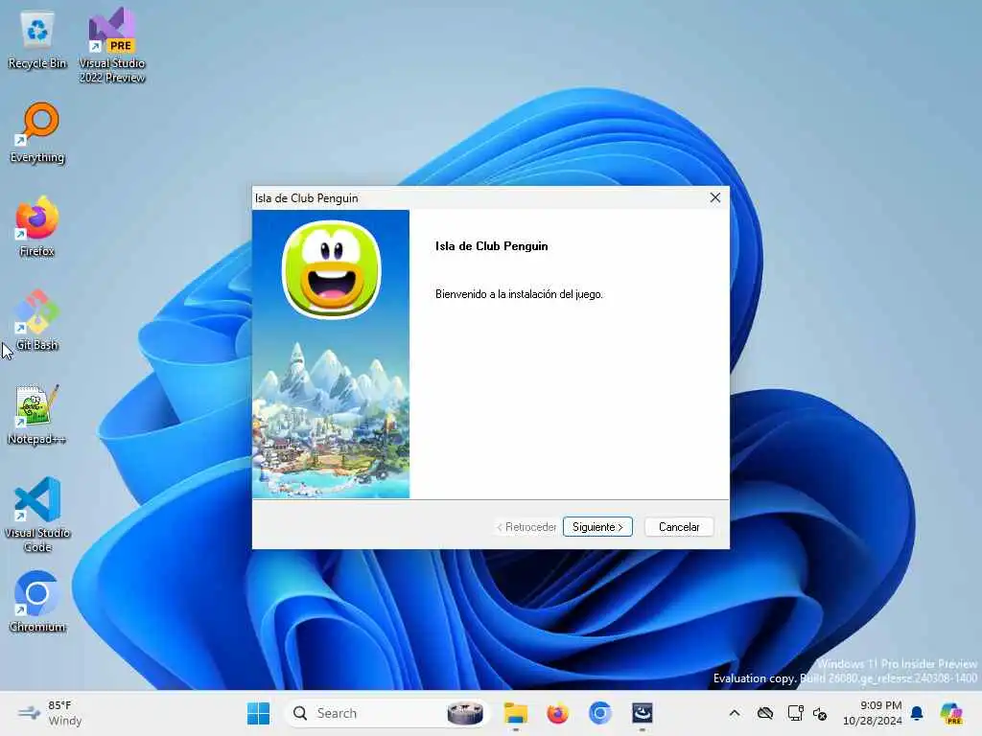Open the Copilot Preview icon in taskbar
Image resolution: width=982 pixels, height=736 pixels.
pos(952,713)
